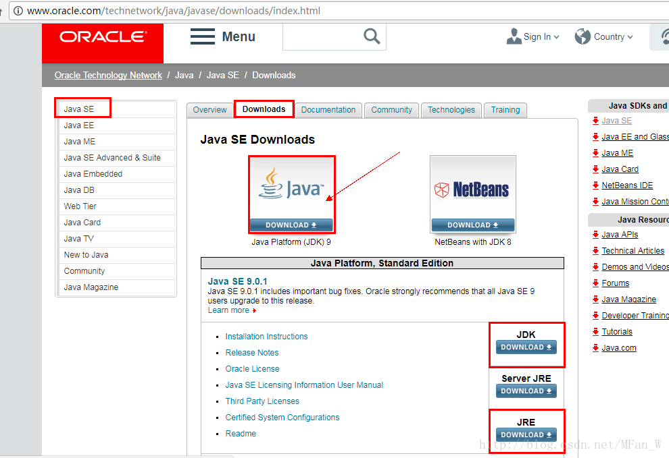Screen dimensions: 669x458
Task: Click the Server JRE DOWNLOAD button
Action: coord(526,391)
